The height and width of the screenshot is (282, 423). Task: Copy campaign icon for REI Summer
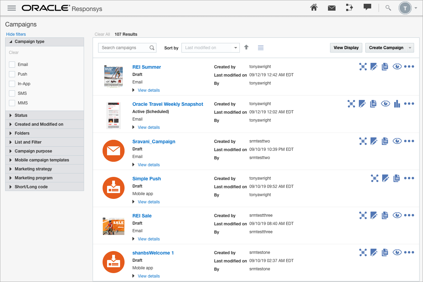(385, 67)
